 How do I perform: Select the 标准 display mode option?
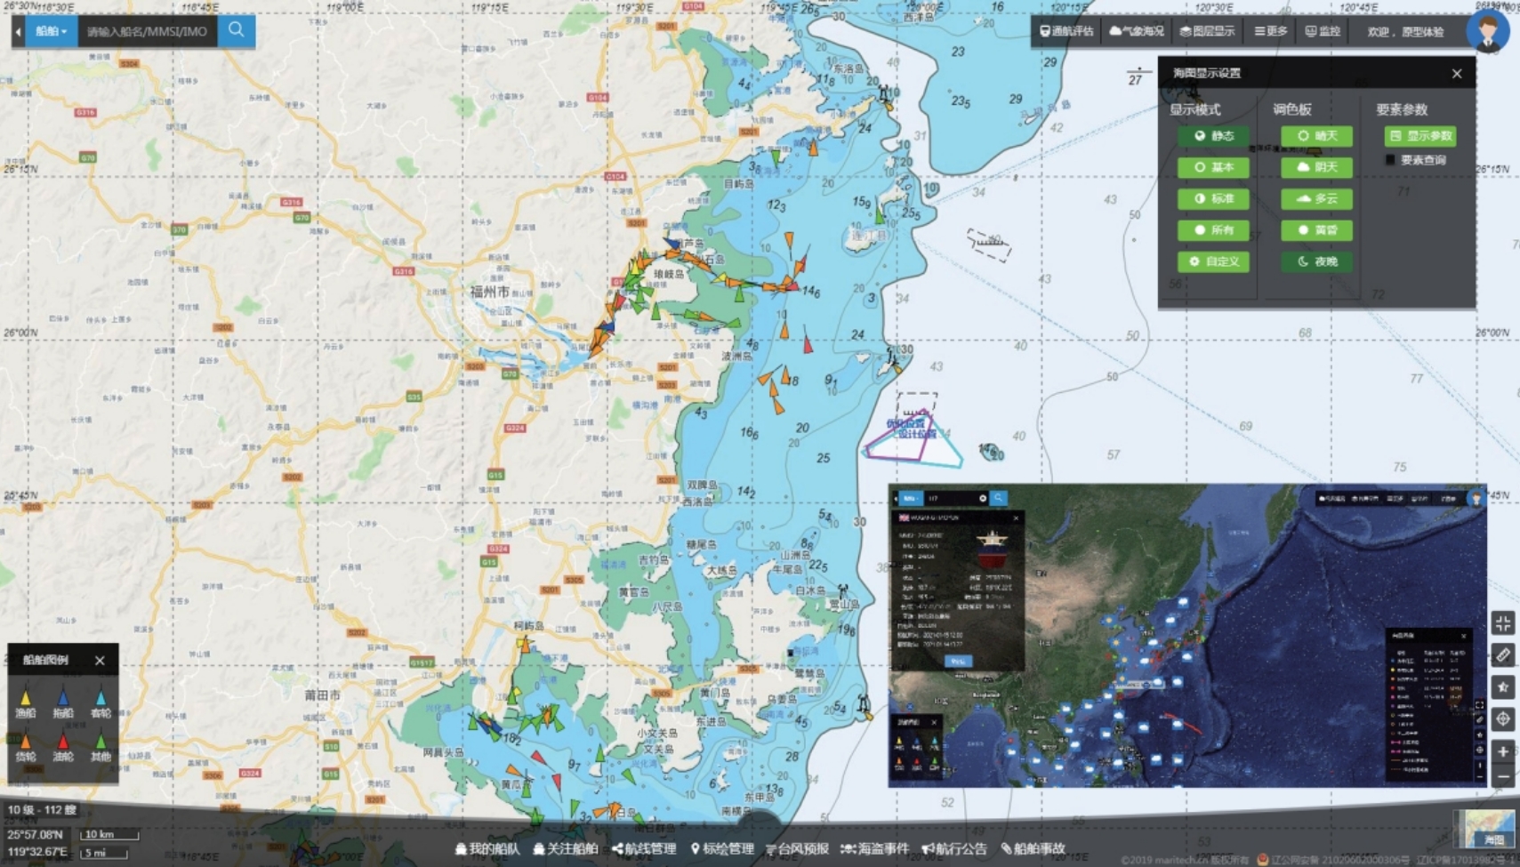point(1213,198)
